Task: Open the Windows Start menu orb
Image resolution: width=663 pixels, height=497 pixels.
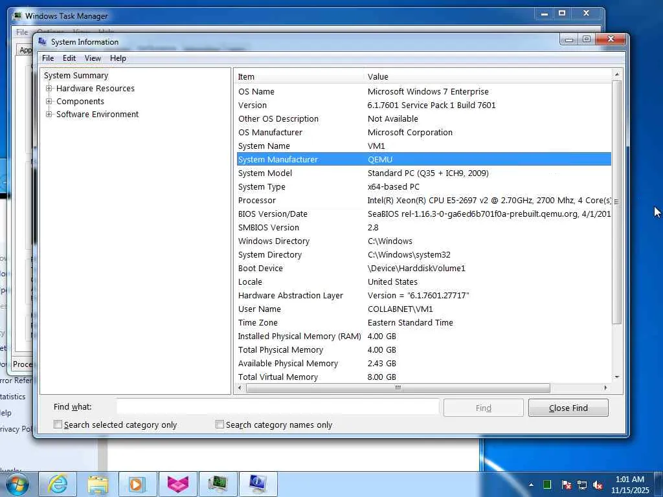Action: tap(17, 484)
